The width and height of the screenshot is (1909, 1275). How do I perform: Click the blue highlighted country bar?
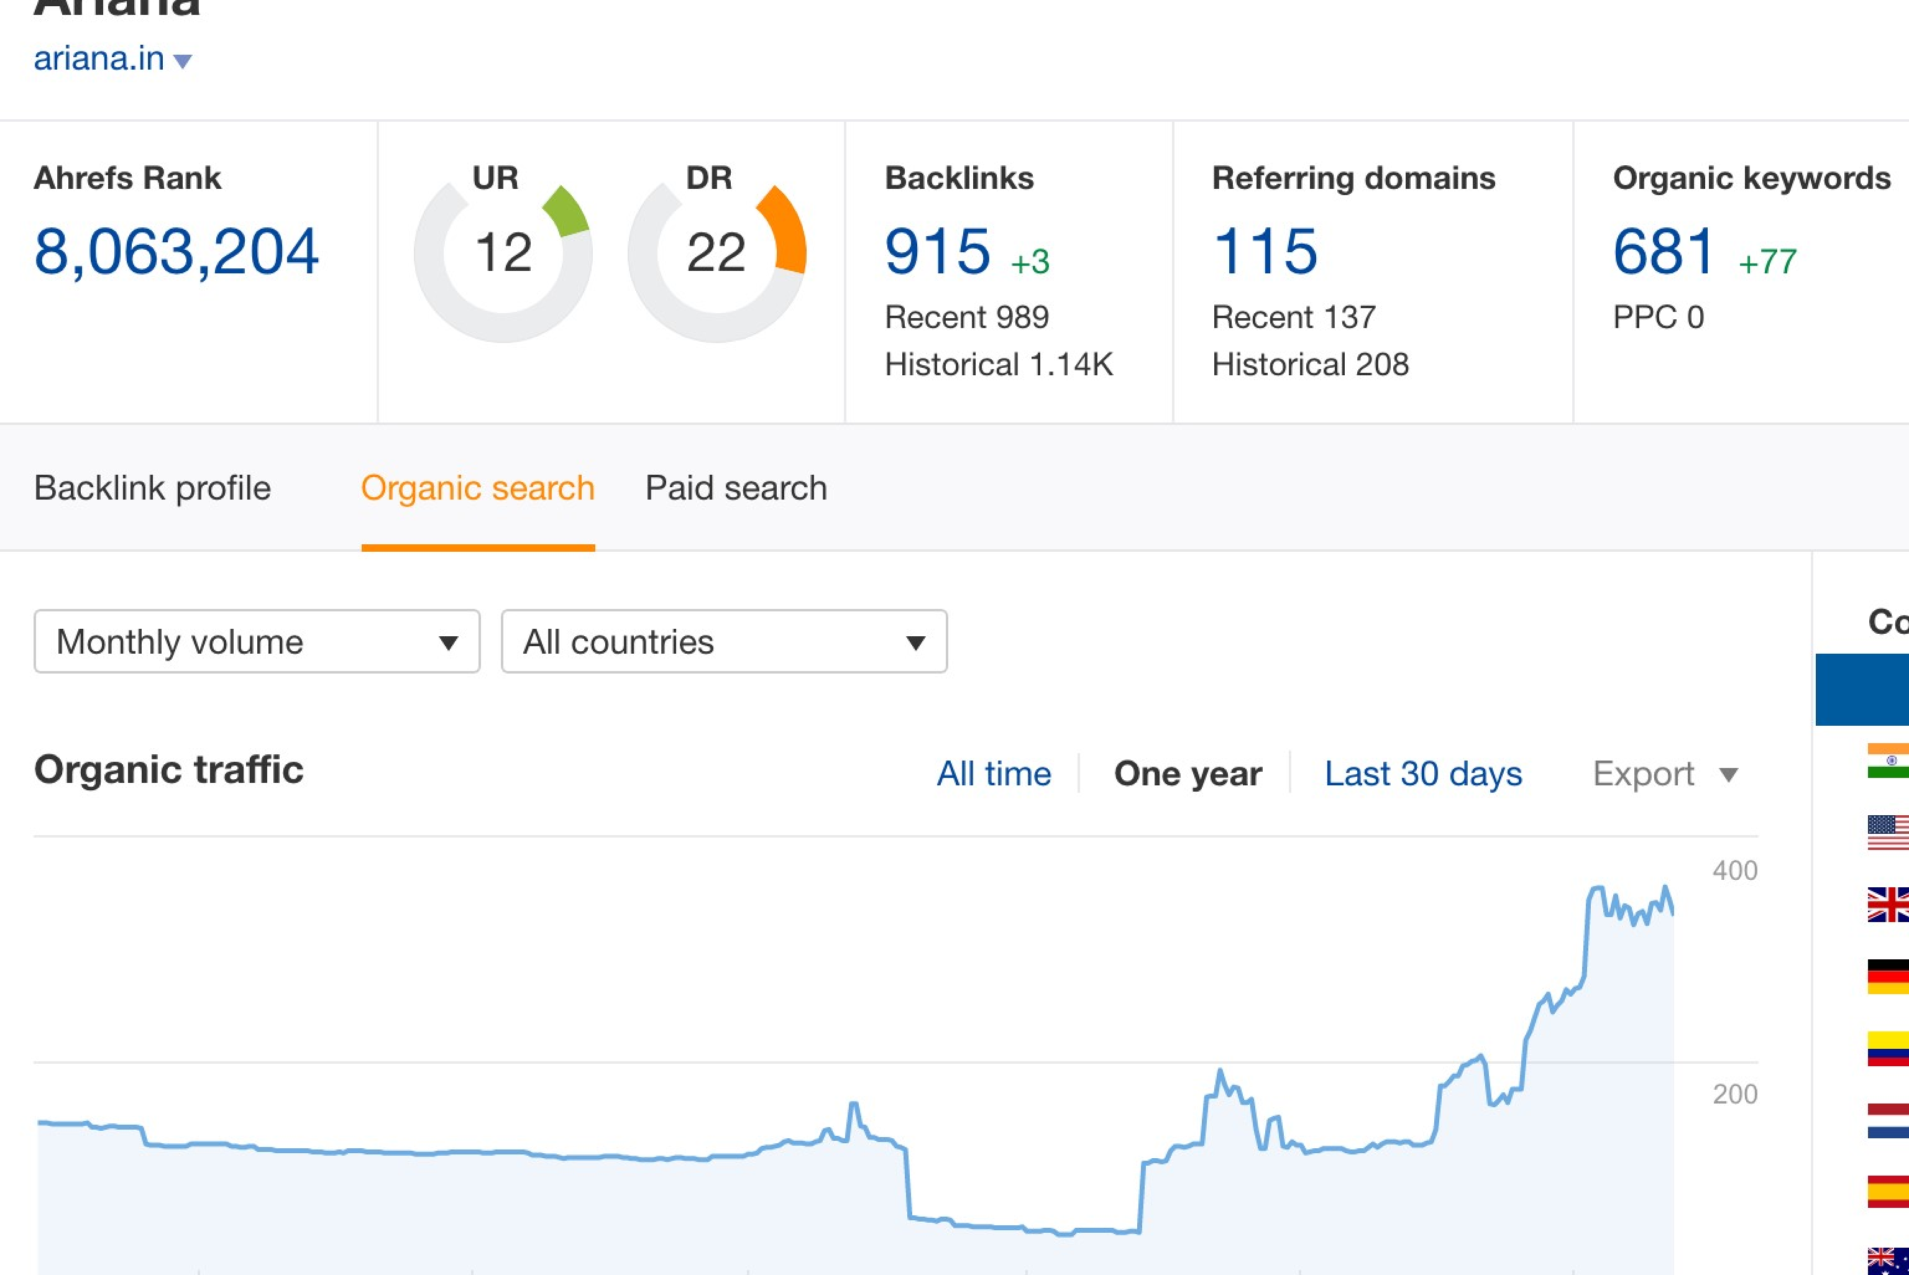pyautogui.click(x=1862, y=690)
